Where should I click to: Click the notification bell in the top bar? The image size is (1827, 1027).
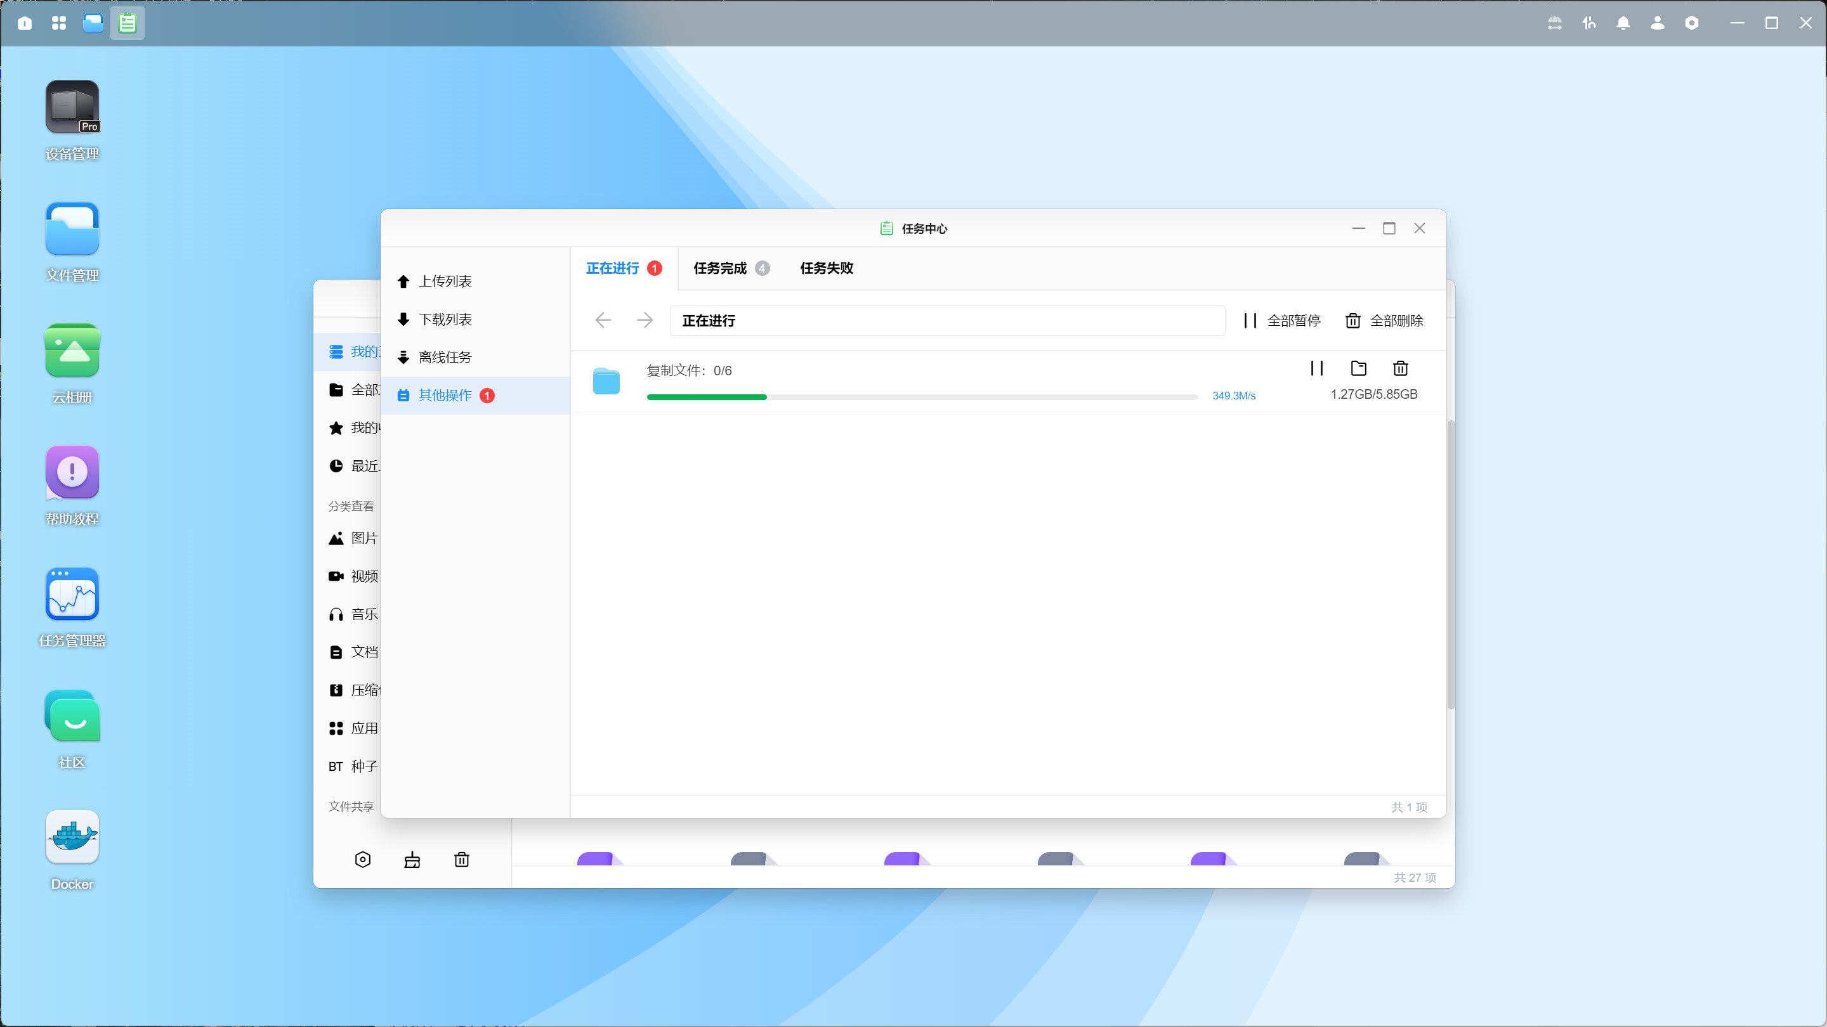pyautogui.click(x=1623, y=23)
